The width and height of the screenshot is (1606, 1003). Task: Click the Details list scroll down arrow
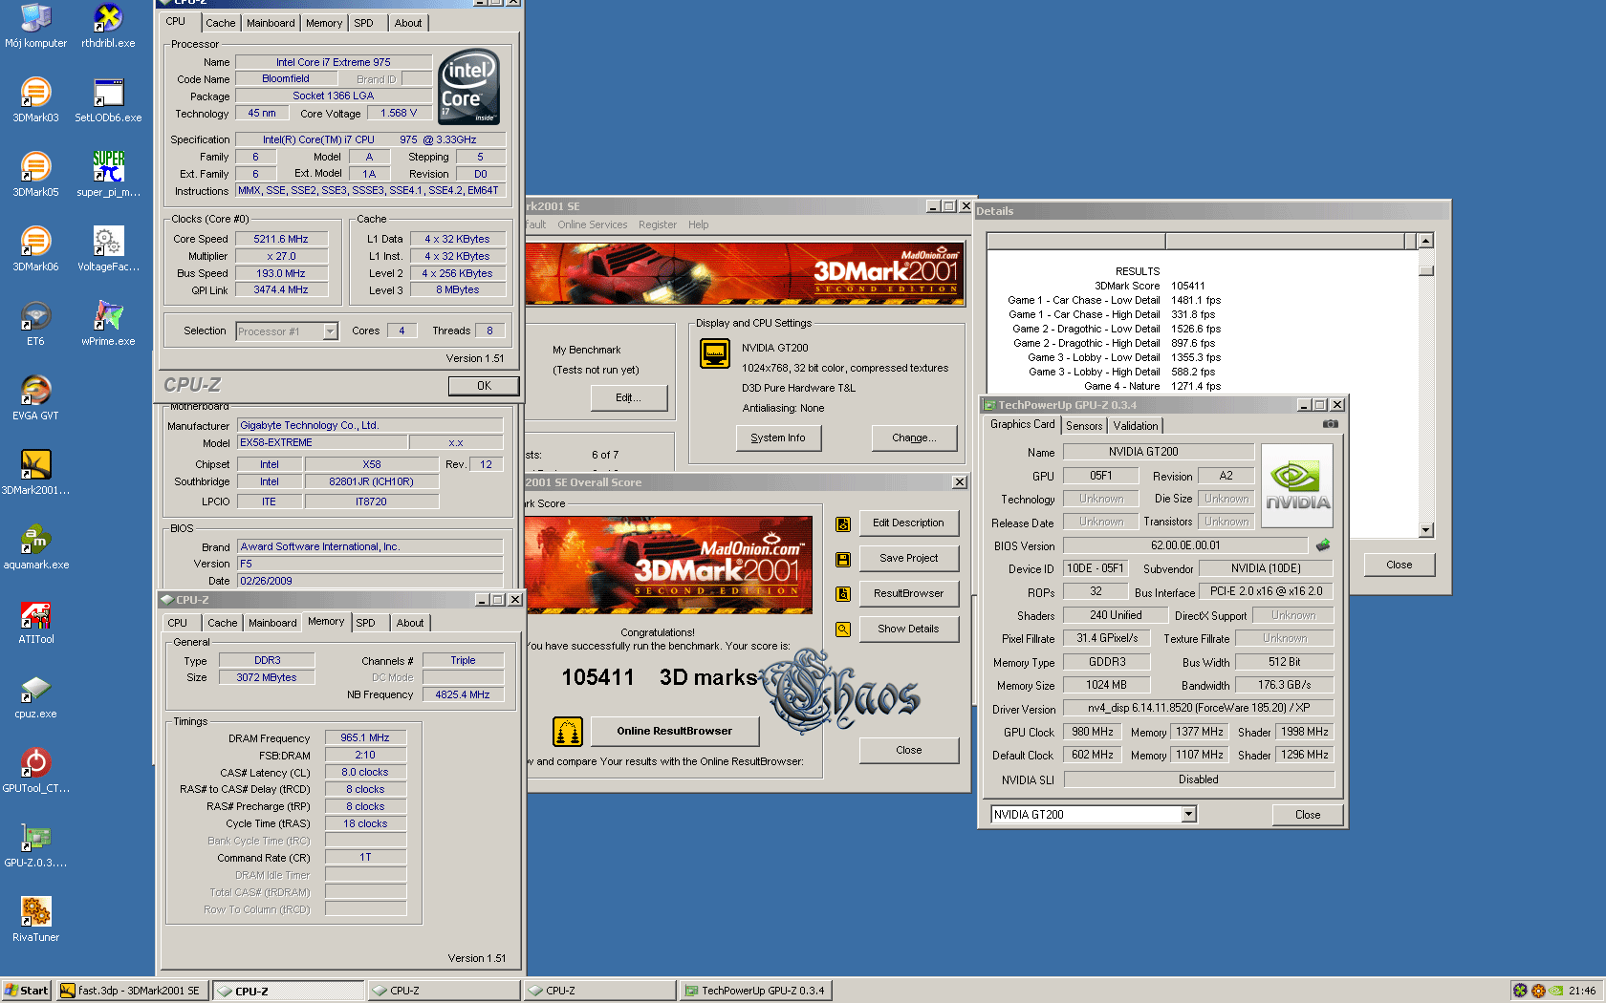point(1425,530)
